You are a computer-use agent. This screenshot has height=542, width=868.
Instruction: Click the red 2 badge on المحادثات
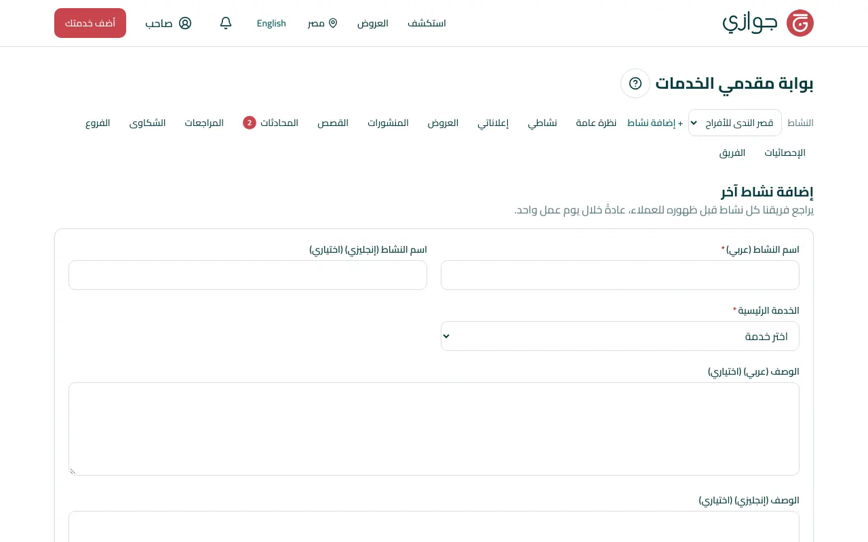coord(250,123)
